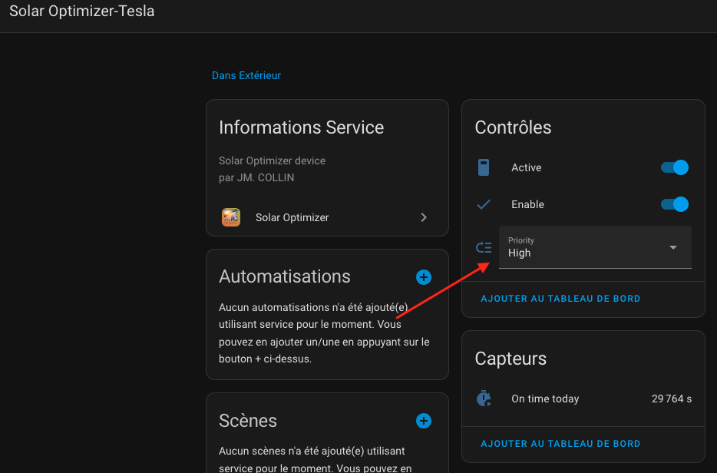Click the Solar Optimizer logo icon
This screenshot has height=473, width=717.
231,217
